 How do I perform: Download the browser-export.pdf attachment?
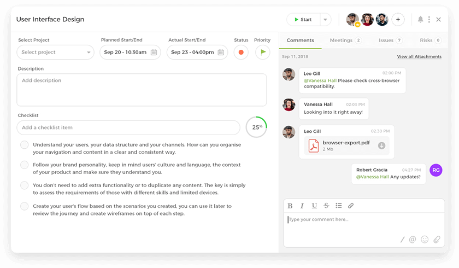[382, 145]
